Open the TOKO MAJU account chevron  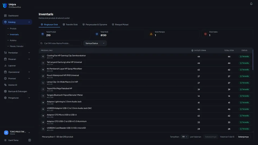coord(29,132)
